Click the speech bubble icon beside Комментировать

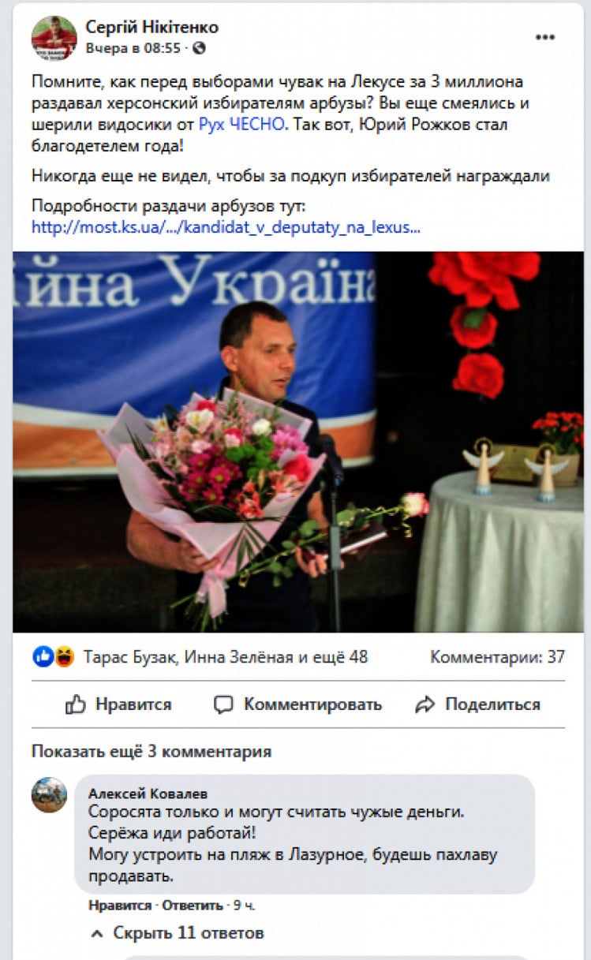[x=224, y=704]
